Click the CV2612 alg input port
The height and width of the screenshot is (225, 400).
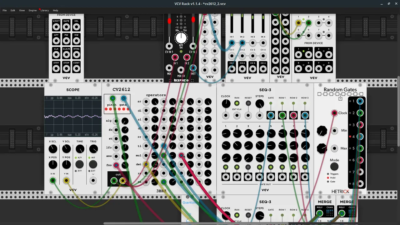116,121
